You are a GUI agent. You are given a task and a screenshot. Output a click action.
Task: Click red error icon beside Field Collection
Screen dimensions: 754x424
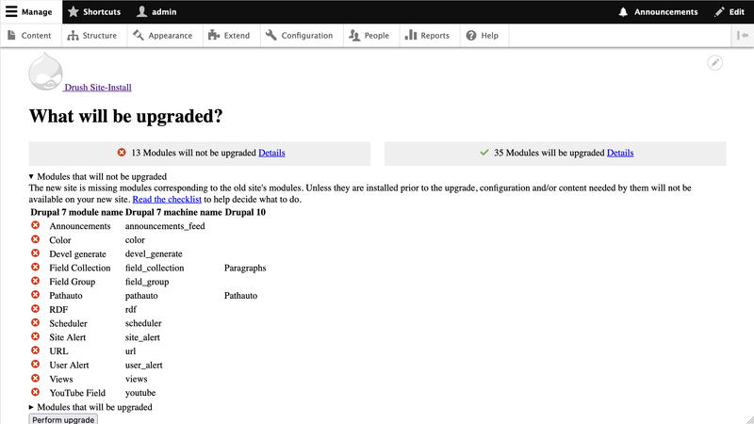(x=36, y=268)
